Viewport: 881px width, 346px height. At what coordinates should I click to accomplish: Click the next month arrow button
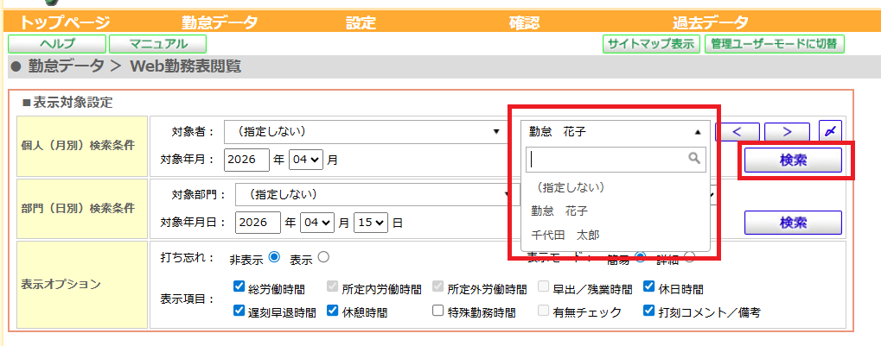coord(786,131)
